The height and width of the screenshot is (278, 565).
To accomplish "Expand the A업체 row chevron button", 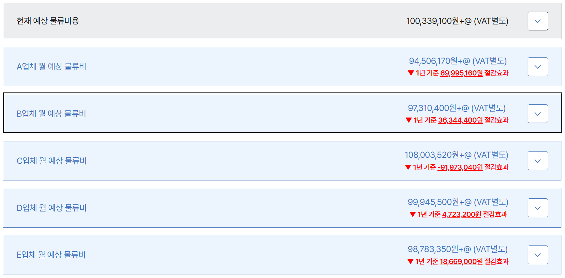I will (537, 67).
